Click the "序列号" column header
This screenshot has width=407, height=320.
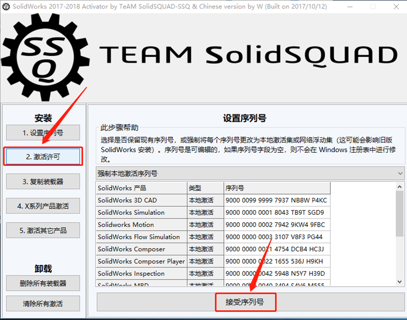234,188
